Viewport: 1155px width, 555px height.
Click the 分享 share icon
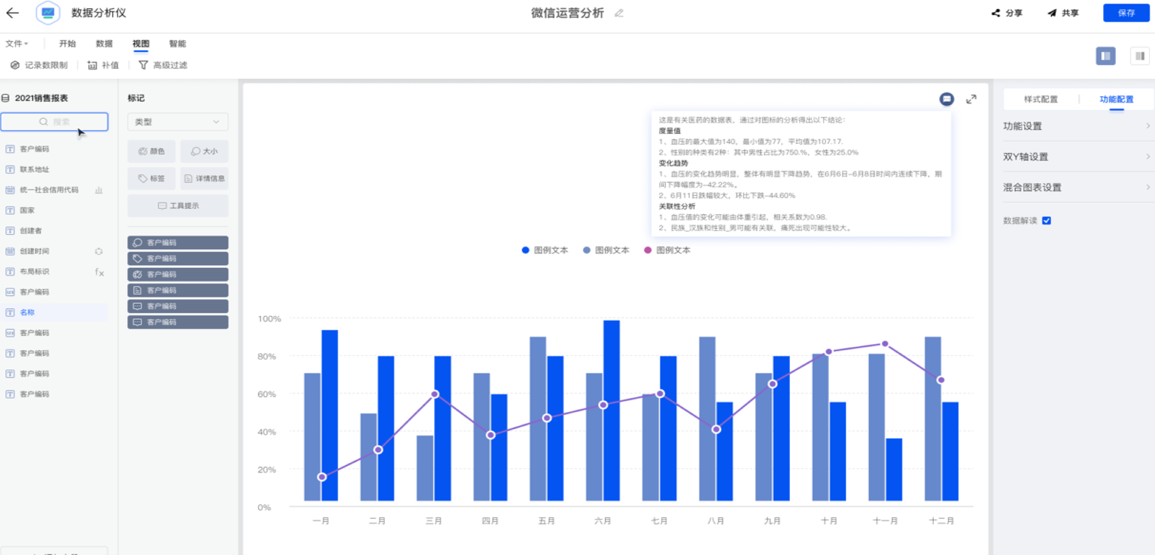pyautogui.click(x=996, y=13)
